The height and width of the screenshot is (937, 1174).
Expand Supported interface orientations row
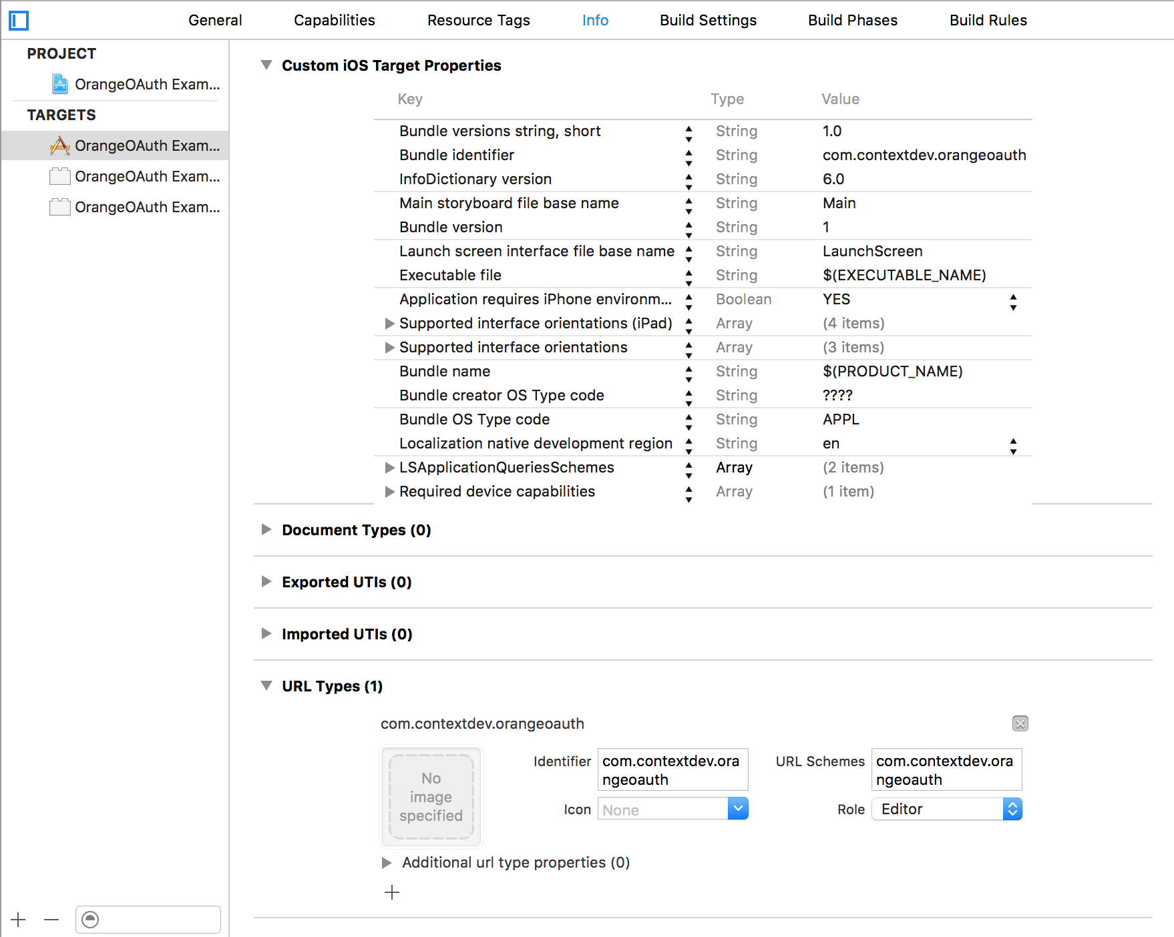[x=390, y=348]
